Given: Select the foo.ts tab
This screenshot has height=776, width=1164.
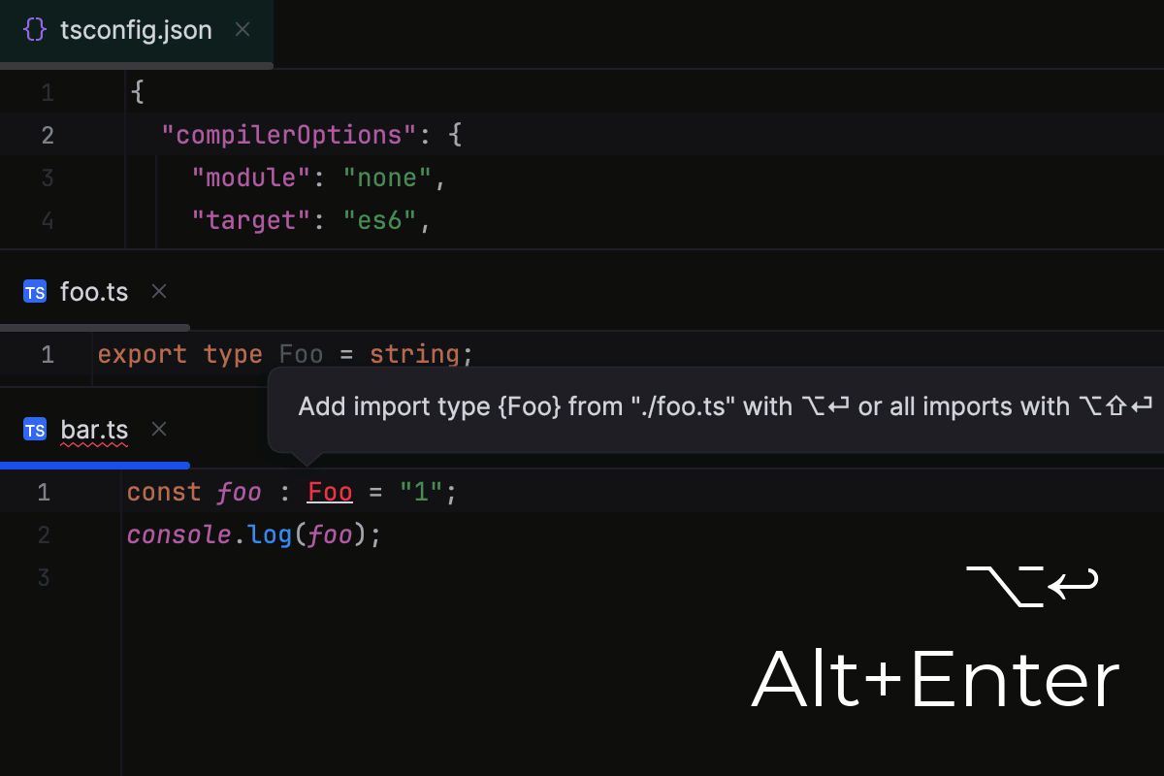Looking at the screenshot, I should click(x=94, y=291).
